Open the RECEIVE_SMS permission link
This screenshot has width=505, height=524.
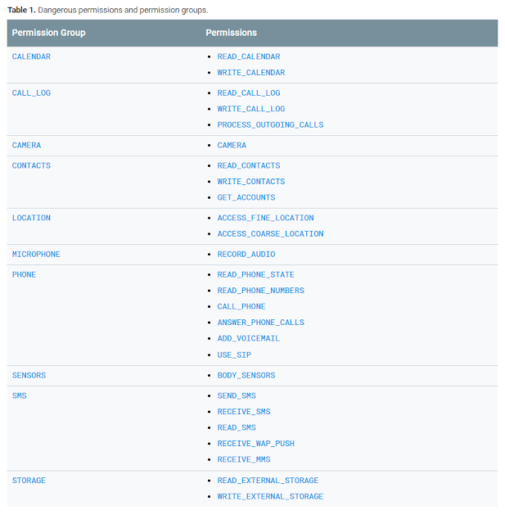click(x=244, y=412)
